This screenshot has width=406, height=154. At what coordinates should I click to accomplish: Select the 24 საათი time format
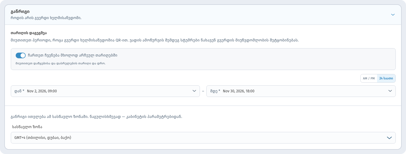[x=386, y=78]
